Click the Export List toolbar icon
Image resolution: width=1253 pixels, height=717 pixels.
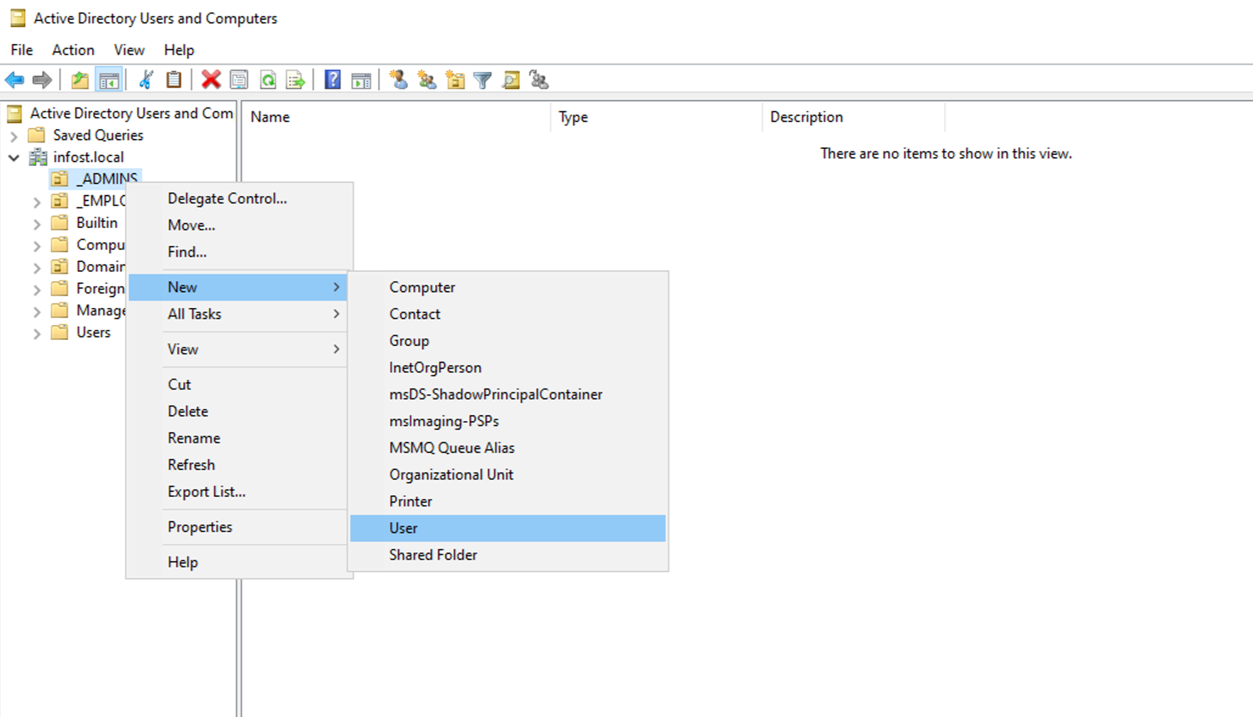coord(295,80)
